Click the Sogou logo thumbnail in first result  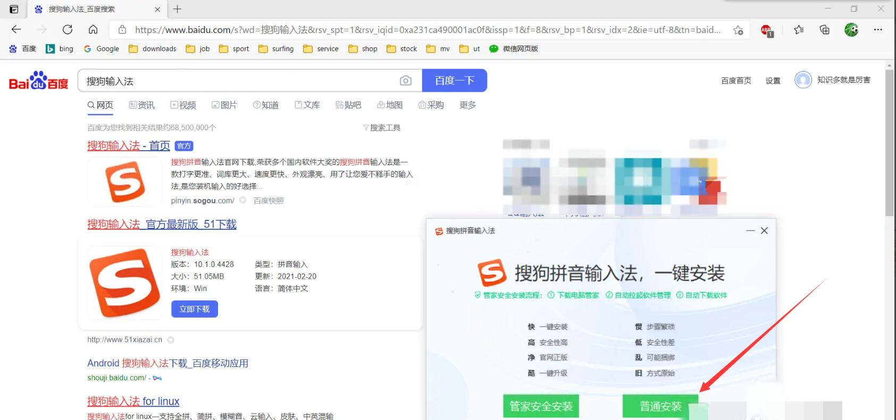[125, 182]
